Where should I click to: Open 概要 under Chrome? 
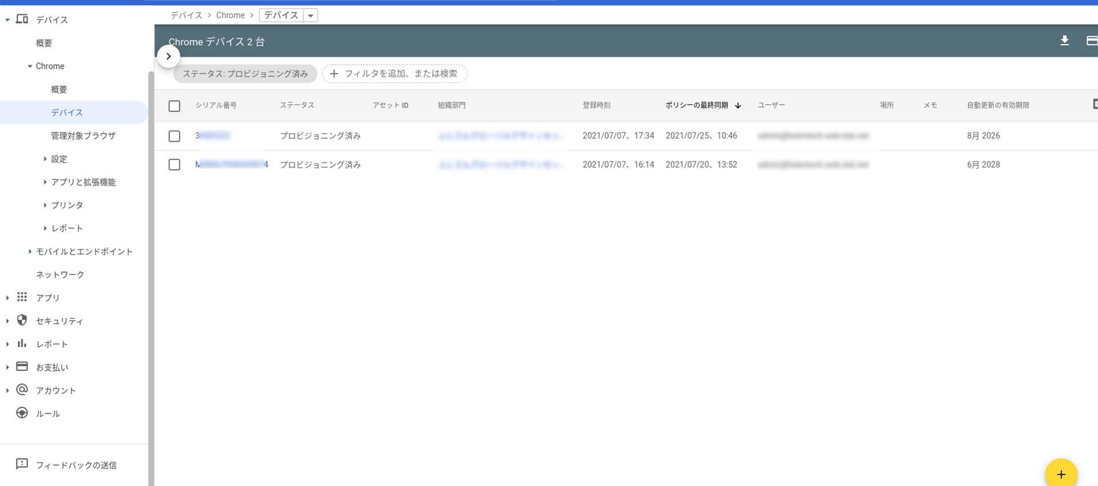[x=59, y=89]
